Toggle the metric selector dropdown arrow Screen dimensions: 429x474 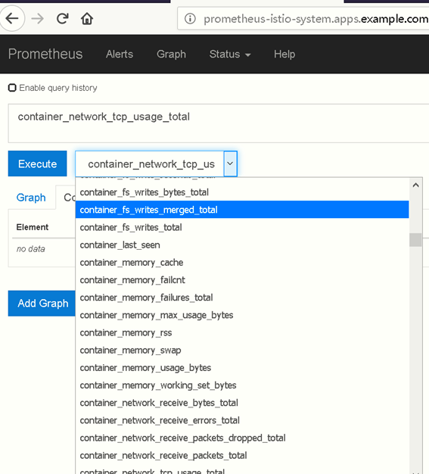click(230, 164)
